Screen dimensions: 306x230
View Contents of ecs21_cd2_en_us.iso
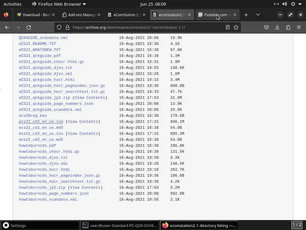pos(83,134)
